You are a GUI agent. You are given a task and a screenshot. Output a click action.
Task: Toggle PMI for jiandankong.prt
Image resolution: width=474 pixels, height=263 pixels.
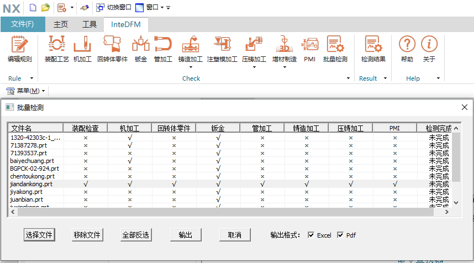pyautogui.click(x=395, y=184)
